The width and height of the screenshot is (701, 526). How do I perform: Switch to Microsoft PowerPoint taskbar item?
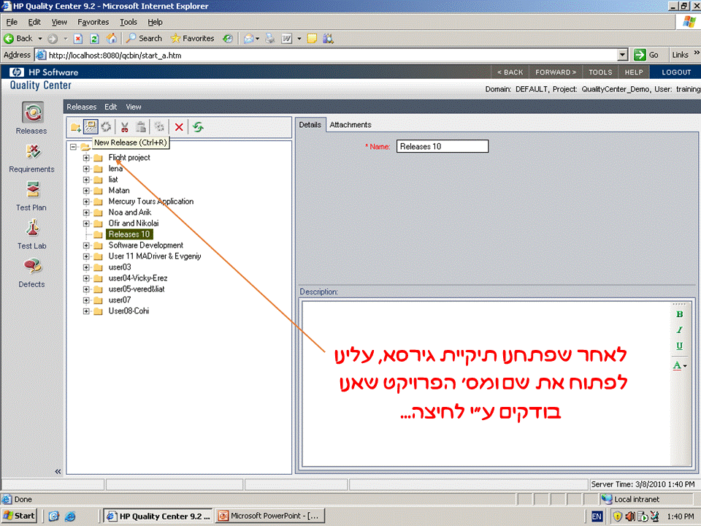click(269, 516)
